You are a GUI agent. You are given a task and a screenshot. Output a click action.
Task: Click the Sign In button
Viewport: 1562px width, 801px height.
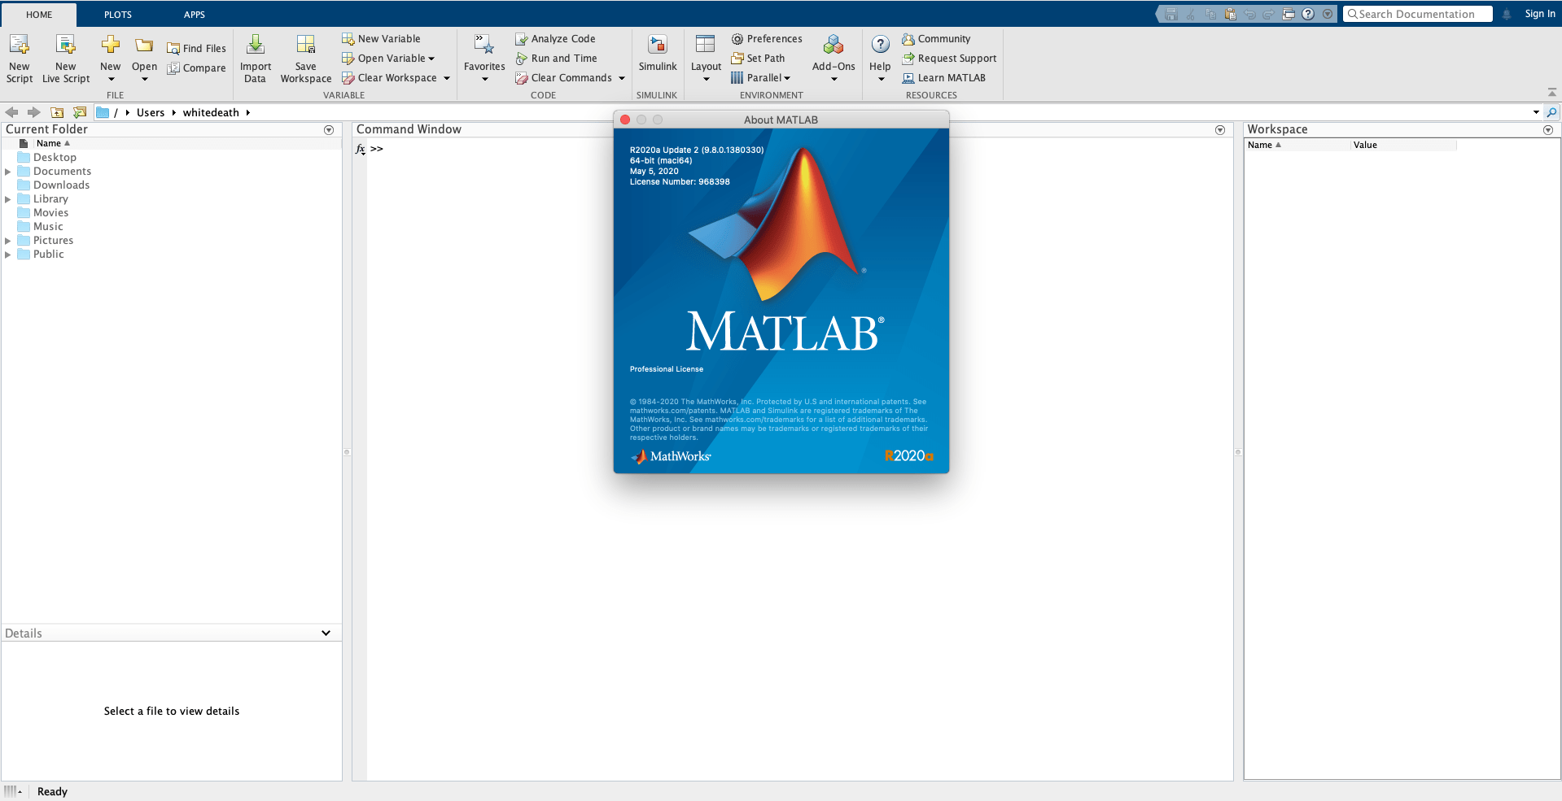tap(1538, 13)
